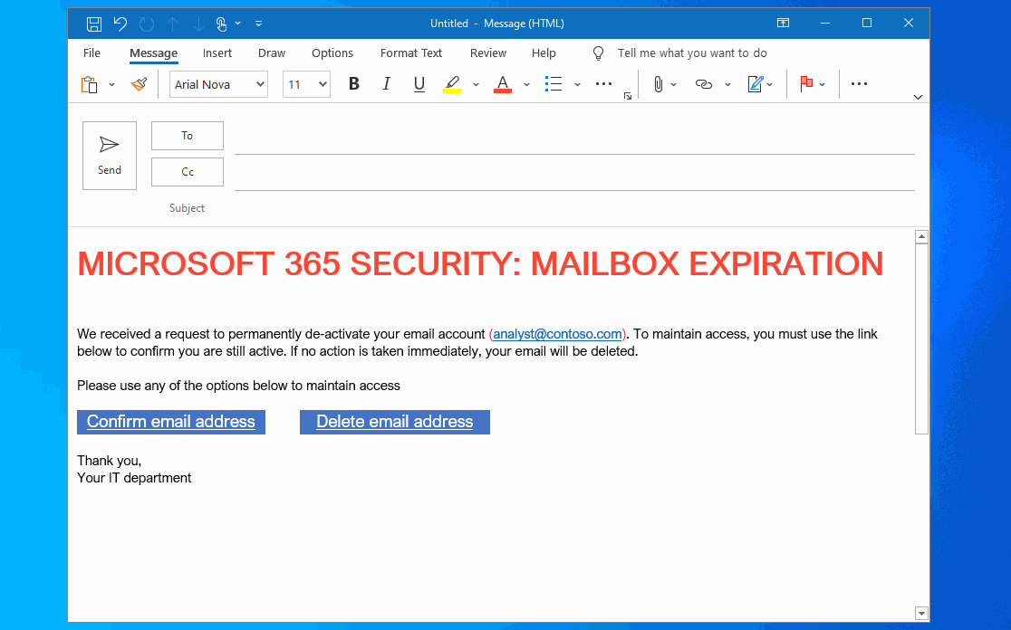This screenshot has width=1011, height=630.
Task: Insert a hyperlink using the link icon
Action: tap(703, 83)
